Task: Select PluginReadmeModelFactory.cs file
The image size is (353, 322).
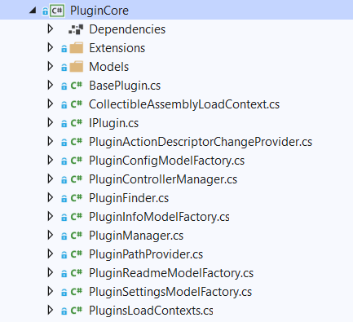Action: 171,273
